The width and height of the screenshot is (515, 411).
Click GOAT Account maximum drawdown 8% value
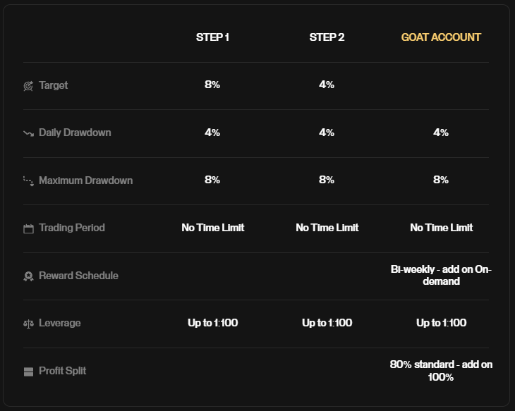441,180
